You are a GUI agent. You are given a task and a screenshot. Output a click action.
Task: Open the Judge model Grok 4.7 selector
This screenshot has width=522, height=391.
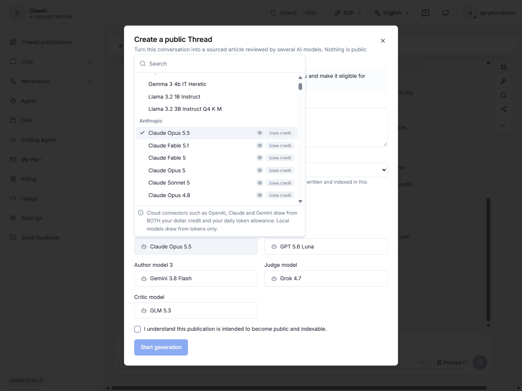coord(326,279)
